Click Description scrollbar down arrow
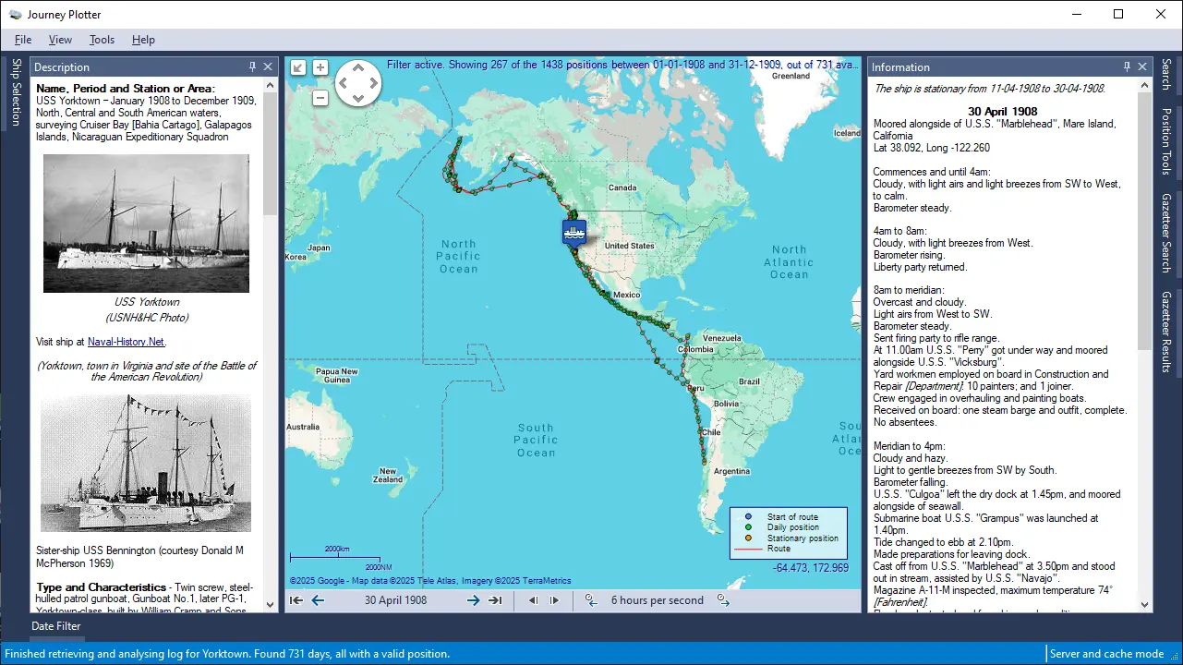The width and height of the screenshot is (1183, 665). click(x=271, y=605)
